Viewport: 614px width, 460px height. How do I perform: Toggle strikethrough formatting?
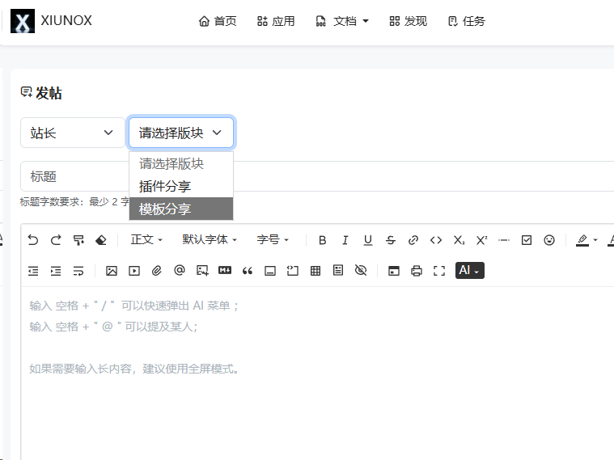[391, 240]
